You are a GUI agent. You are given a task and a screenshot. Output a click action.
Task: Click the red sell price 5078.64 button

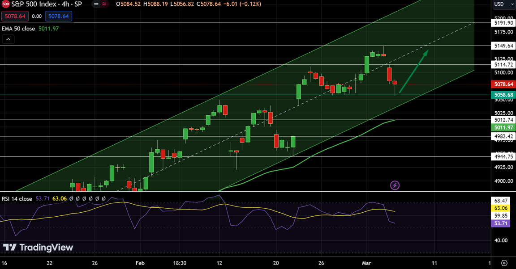(15, 16)
